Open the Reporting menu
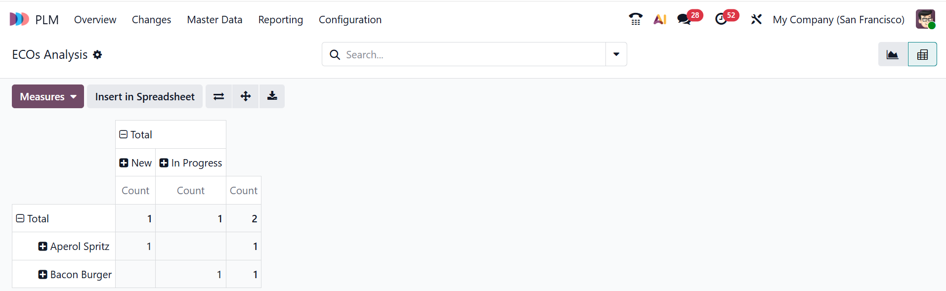 click(280, 20)
